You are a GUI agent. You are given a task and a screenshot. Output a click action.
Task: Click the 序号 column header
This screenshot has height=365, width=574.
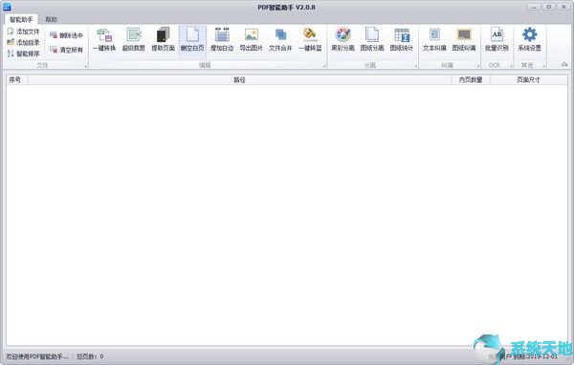[17, 79]
